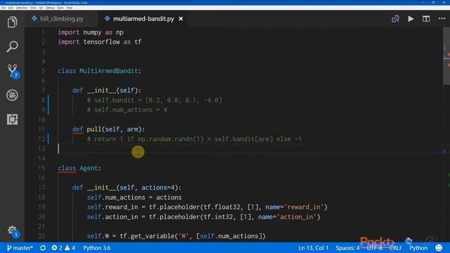The image size is (450, 253).
Task: Click 'self.action_in = tf.placeholder' on line 20
Action: pyautogui.click(x=203, y=217)
